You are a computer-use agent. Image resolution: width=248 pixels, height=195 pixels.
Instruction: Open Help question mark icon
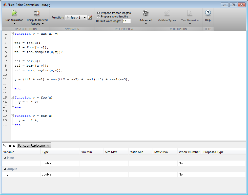208,13
